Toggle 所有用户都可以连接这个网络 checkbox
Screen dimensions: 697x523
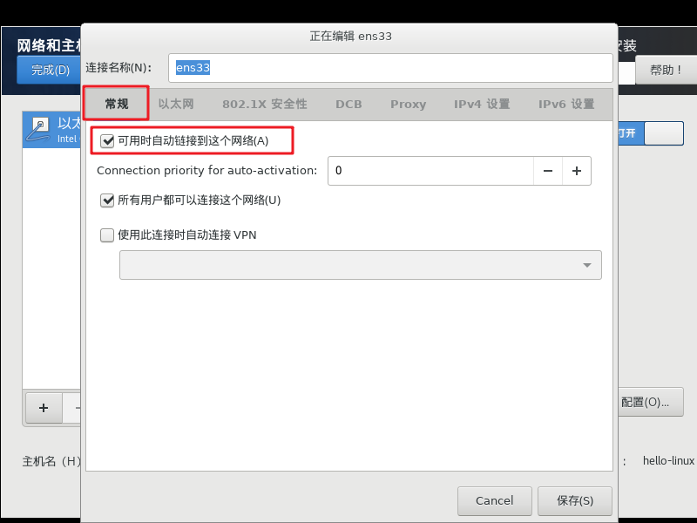coord(107,200)
